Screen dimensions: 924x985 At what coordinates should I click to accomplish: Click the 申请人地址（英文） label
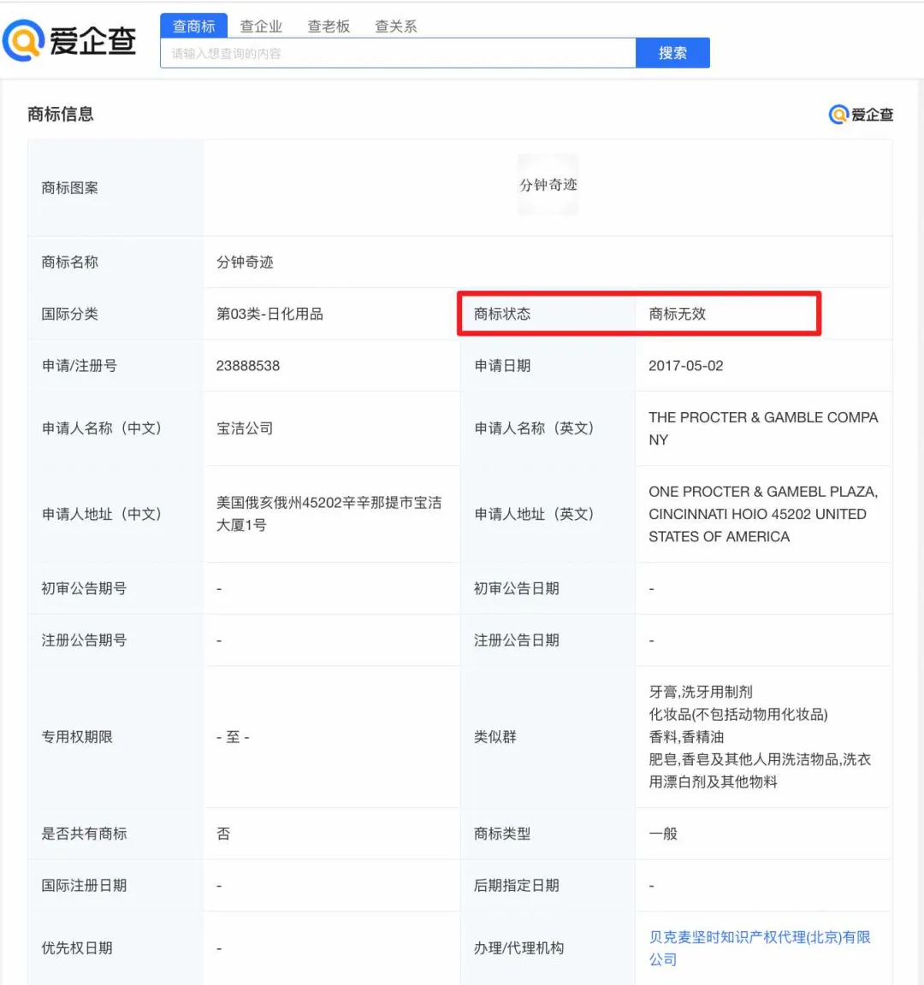534,514
